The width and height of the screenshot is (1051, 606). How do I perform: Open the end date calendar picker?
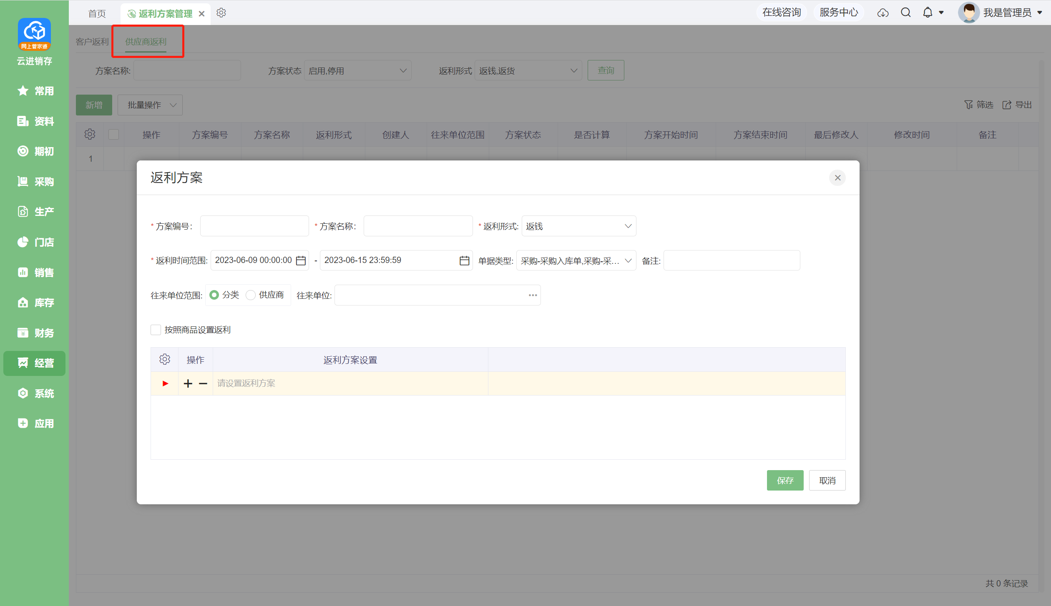tap(464, 260)
